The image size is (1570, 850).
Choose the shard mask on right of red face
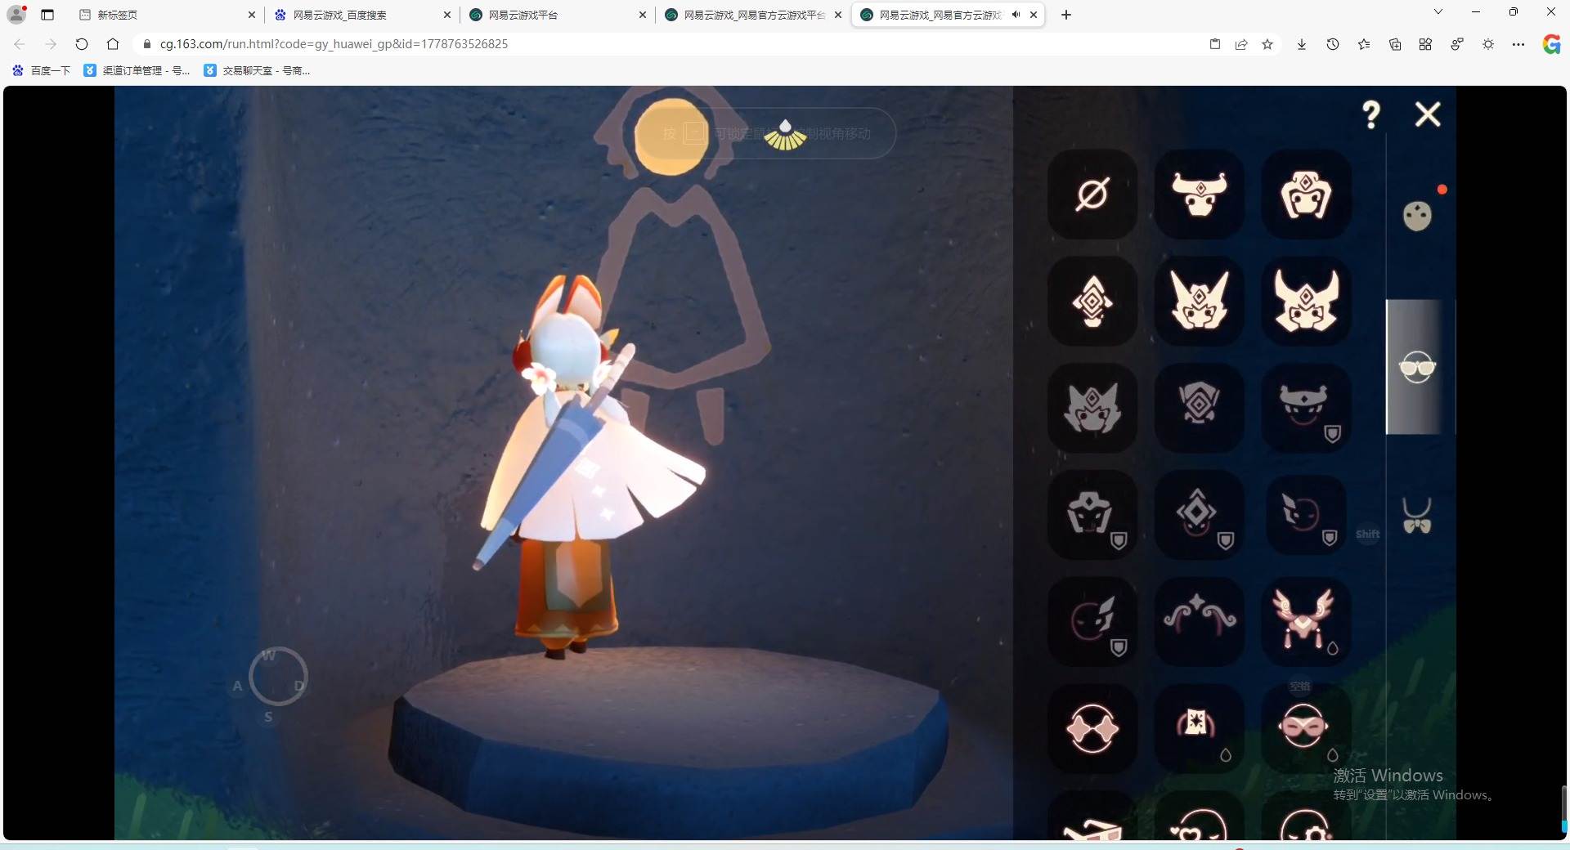coord(1092,622)
